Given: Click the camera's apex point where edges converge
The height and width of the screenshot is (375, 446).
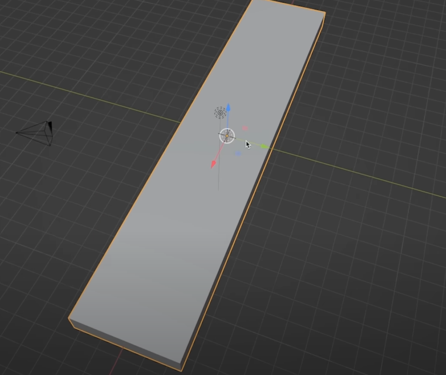Looking at the screenshot, I should 17,133.
